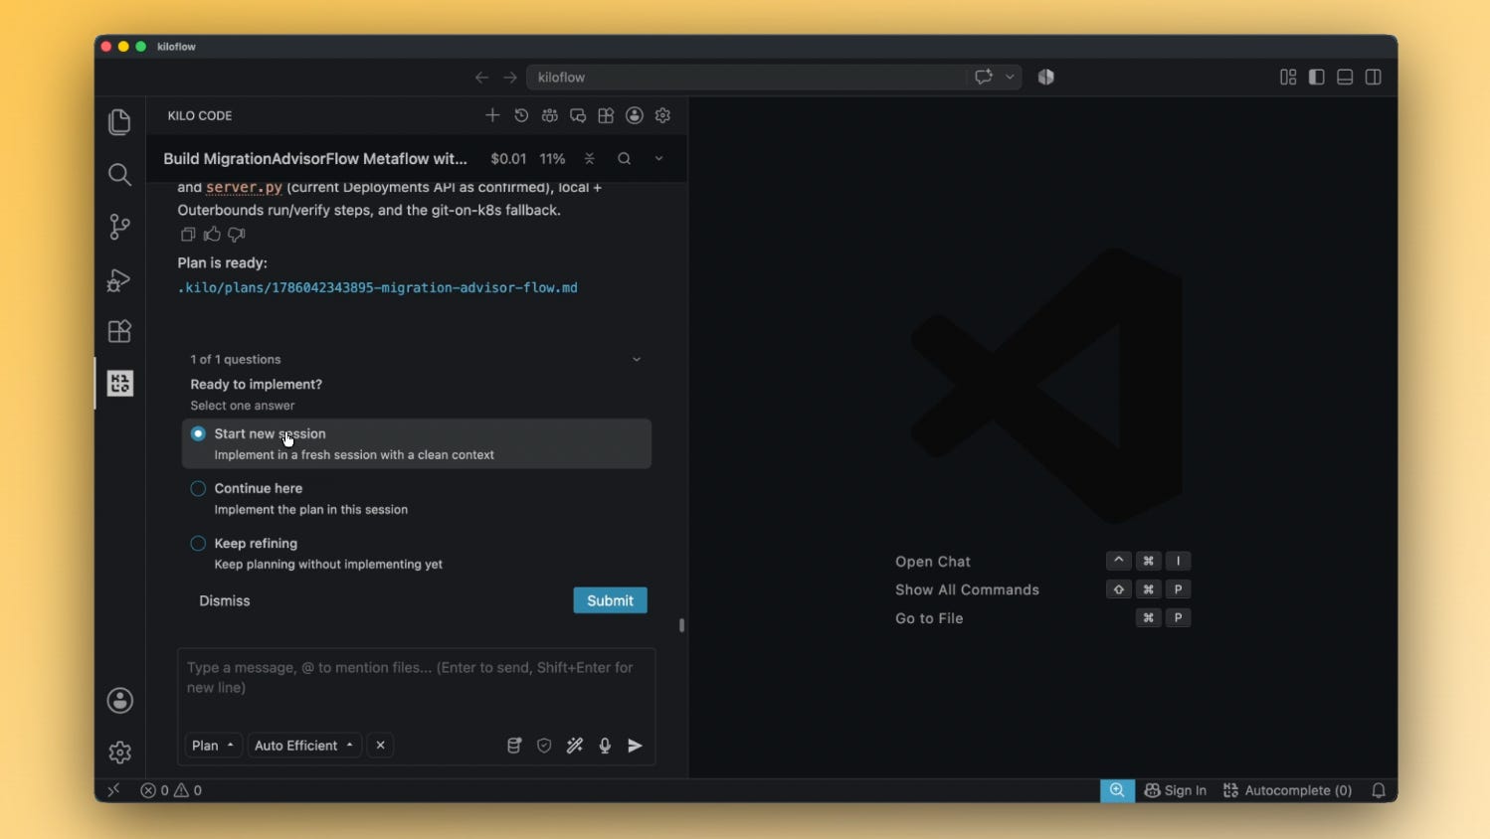Open the Manage gear in activity bar
1490x839 pixels.
coord(119,753)
